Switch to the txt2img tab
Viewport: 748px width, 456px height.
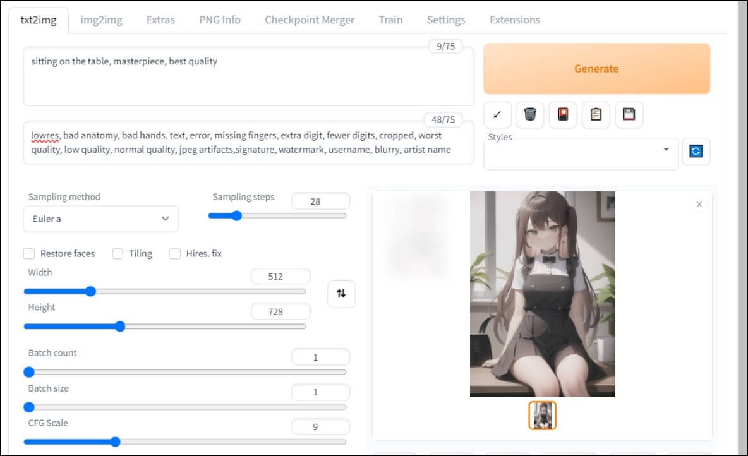coord(39,20)
